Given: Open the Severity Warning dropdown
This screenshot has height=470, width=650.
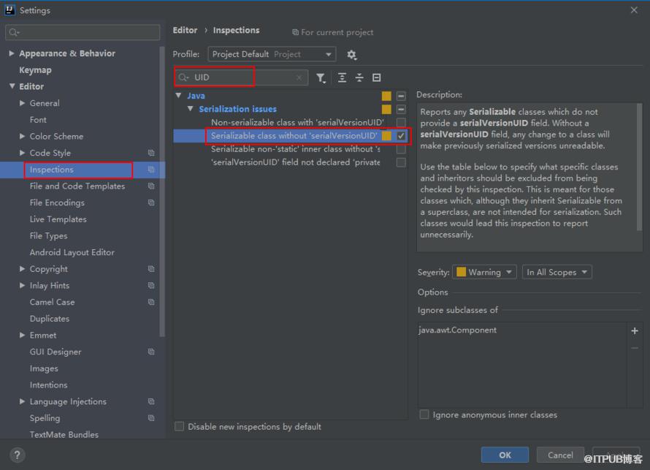Looking at the screenshot, I should (484, 272).
